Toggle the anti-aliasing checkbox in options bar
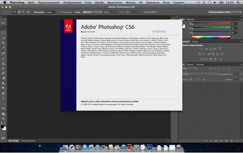The image size is (243, 153). pos(58,12)
